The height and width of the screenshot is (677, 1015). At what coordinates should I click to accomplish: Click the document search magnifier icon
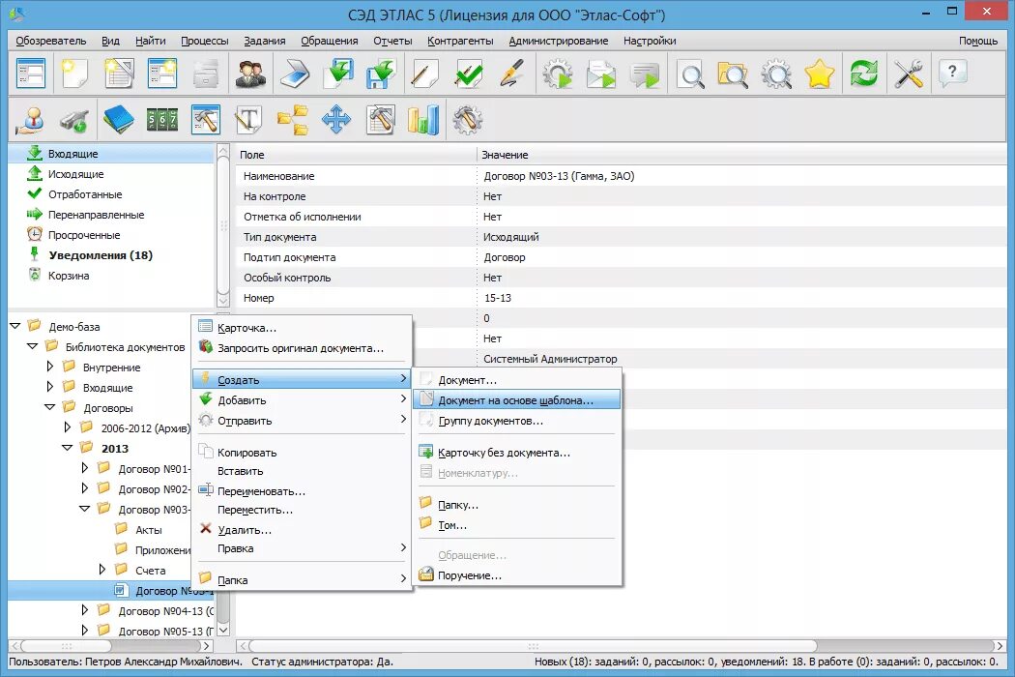pos(690,74)
